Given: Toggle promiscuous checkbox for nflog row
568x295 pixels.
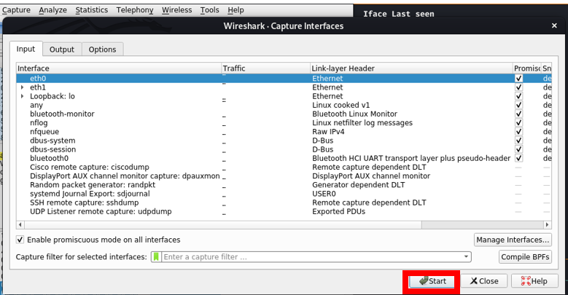Looking at the screenshot, I should 518,122.
